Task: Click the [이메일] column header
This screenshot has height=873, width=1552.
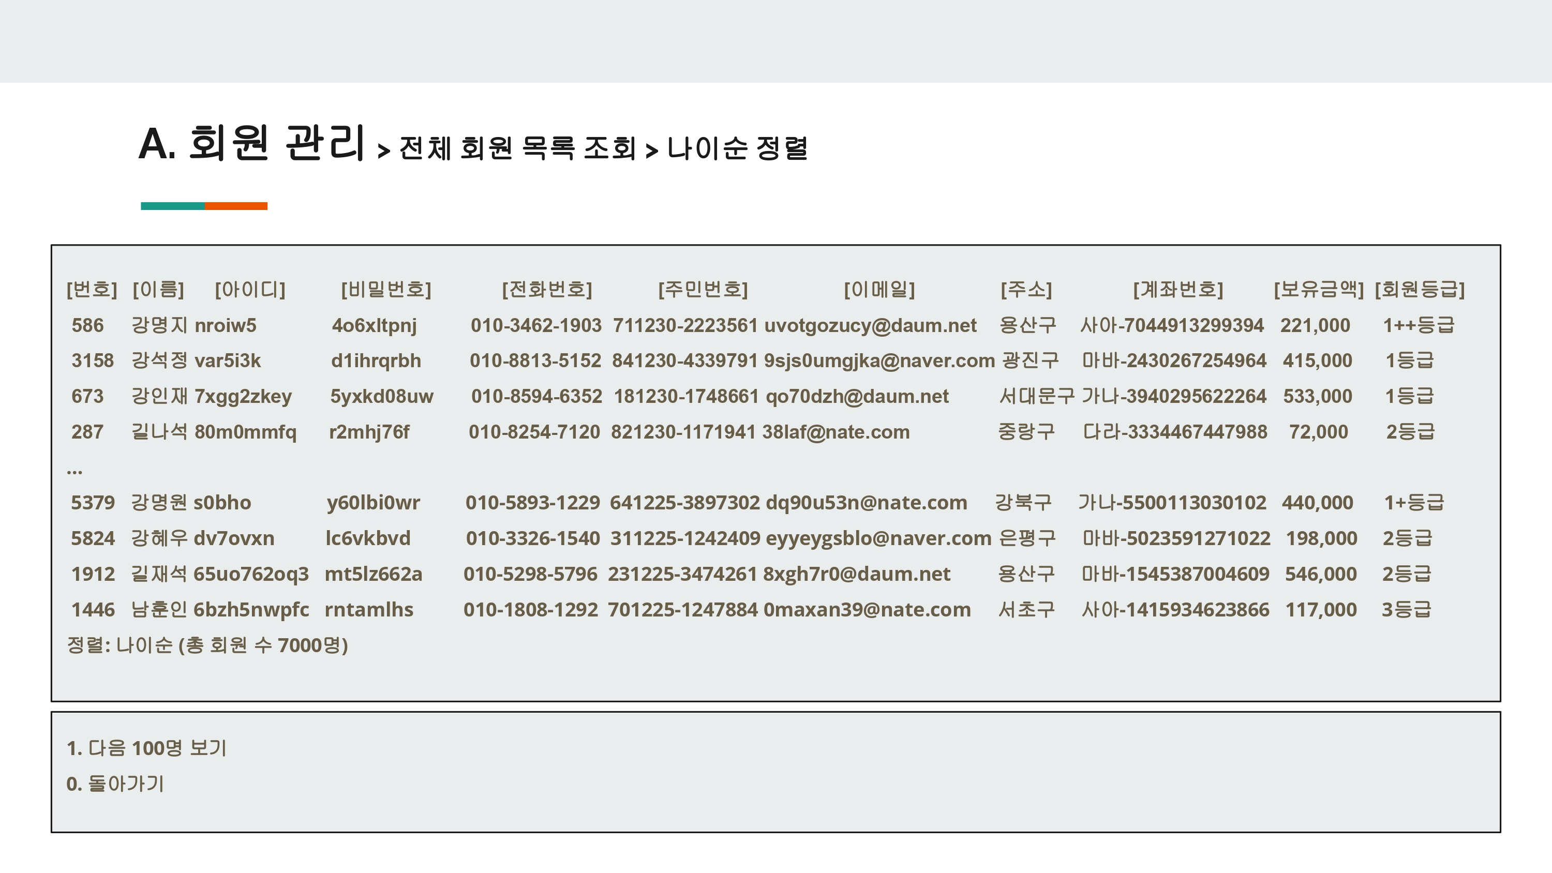Action: pos(879,289)
